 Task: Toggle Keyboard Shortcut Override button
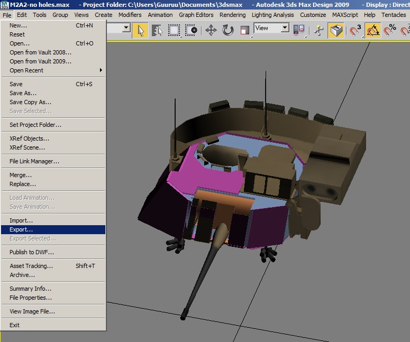click(x=336, y=31)
